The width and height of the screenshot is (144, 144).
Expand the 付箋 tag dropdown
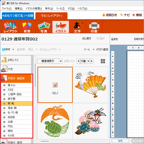pos(88,61)
